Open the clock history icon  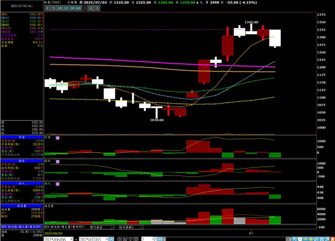click(x=300, y=239)
